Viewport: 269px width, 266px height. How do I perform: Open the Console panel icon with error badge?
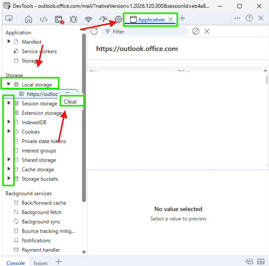point(60,19)
